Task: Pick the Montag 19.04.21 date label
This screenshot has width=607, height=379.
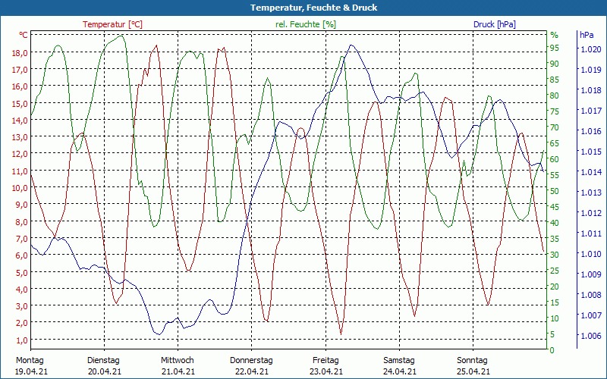Action: point(30,365)
